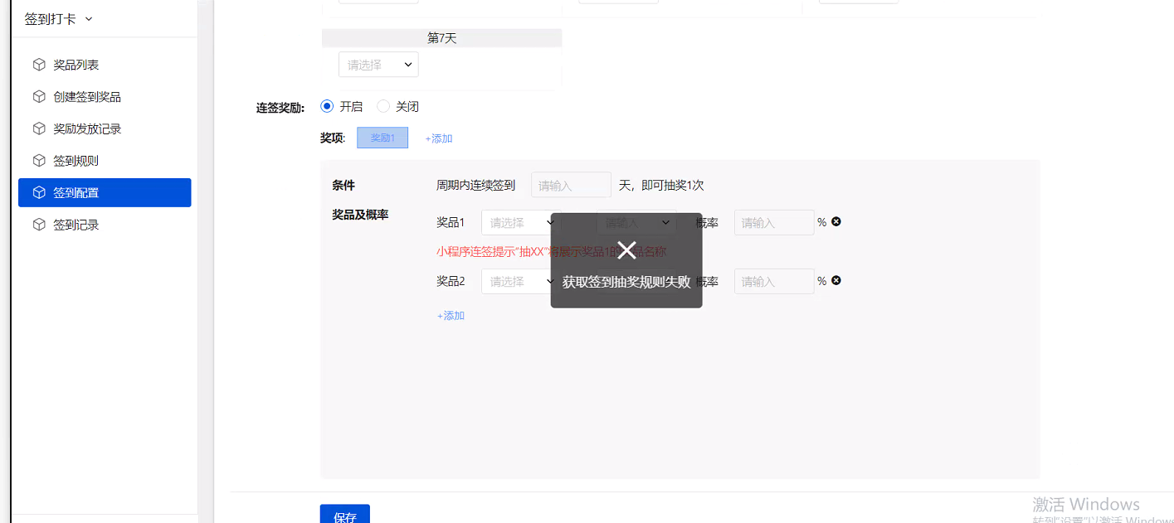Expand the 签到打卡 header dropdown

(59, 19)
